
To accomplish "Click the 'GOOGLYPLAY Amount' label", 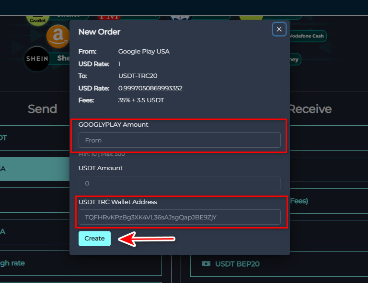I will click(114, 124).
